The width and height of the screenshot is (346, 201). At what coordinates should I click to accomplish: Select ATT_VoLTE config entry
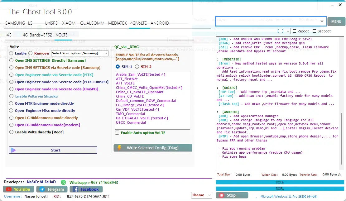pyautogui.click(x=125, y=83)
